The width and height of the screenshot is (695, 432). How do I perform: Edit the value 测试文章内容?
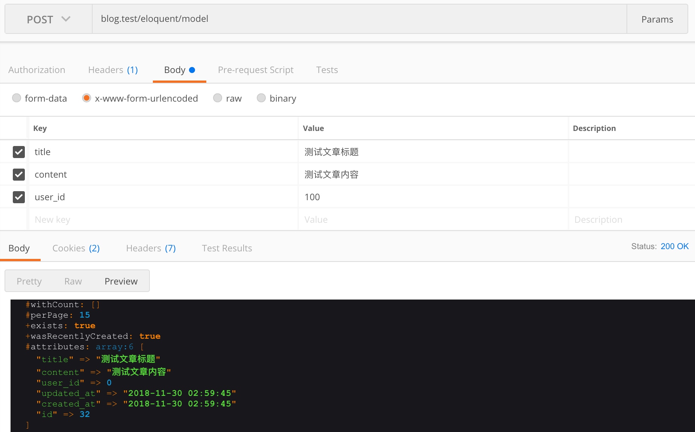point(433,175)
